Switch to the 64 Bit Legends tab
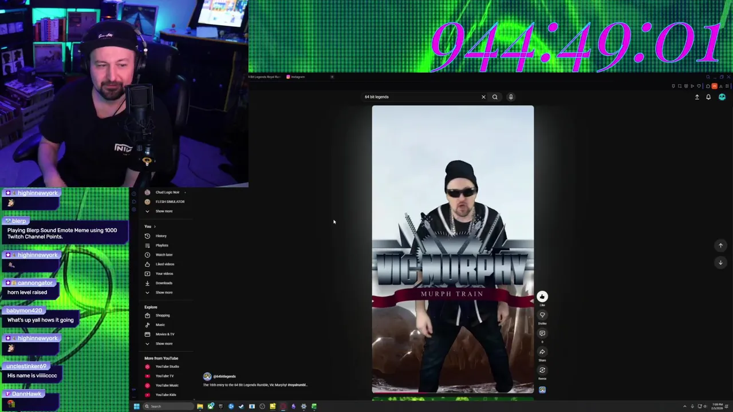Screen dimensions: 733x412 click(x=265, y=77)
